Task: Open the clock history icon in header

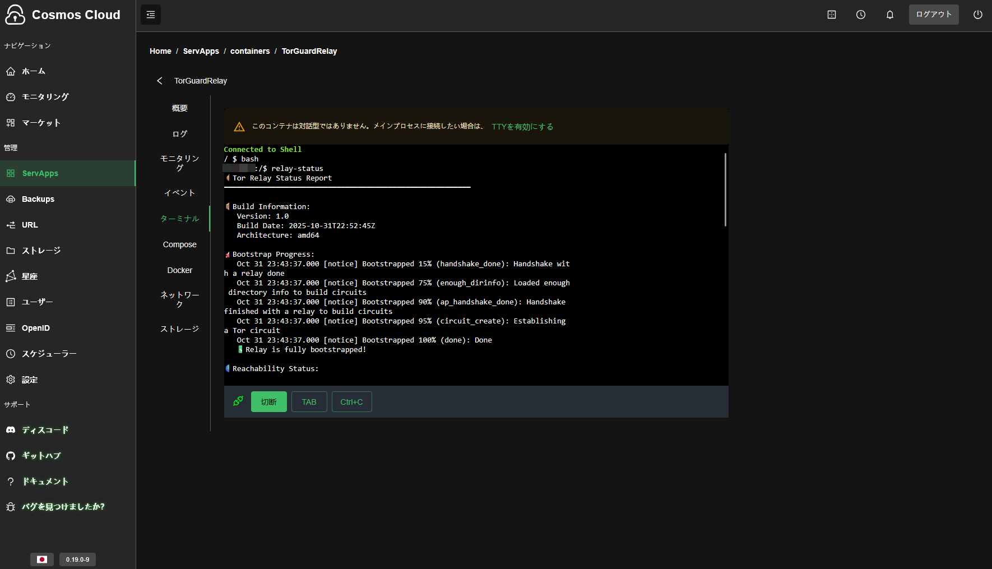Action: click(x=861, y=15)
